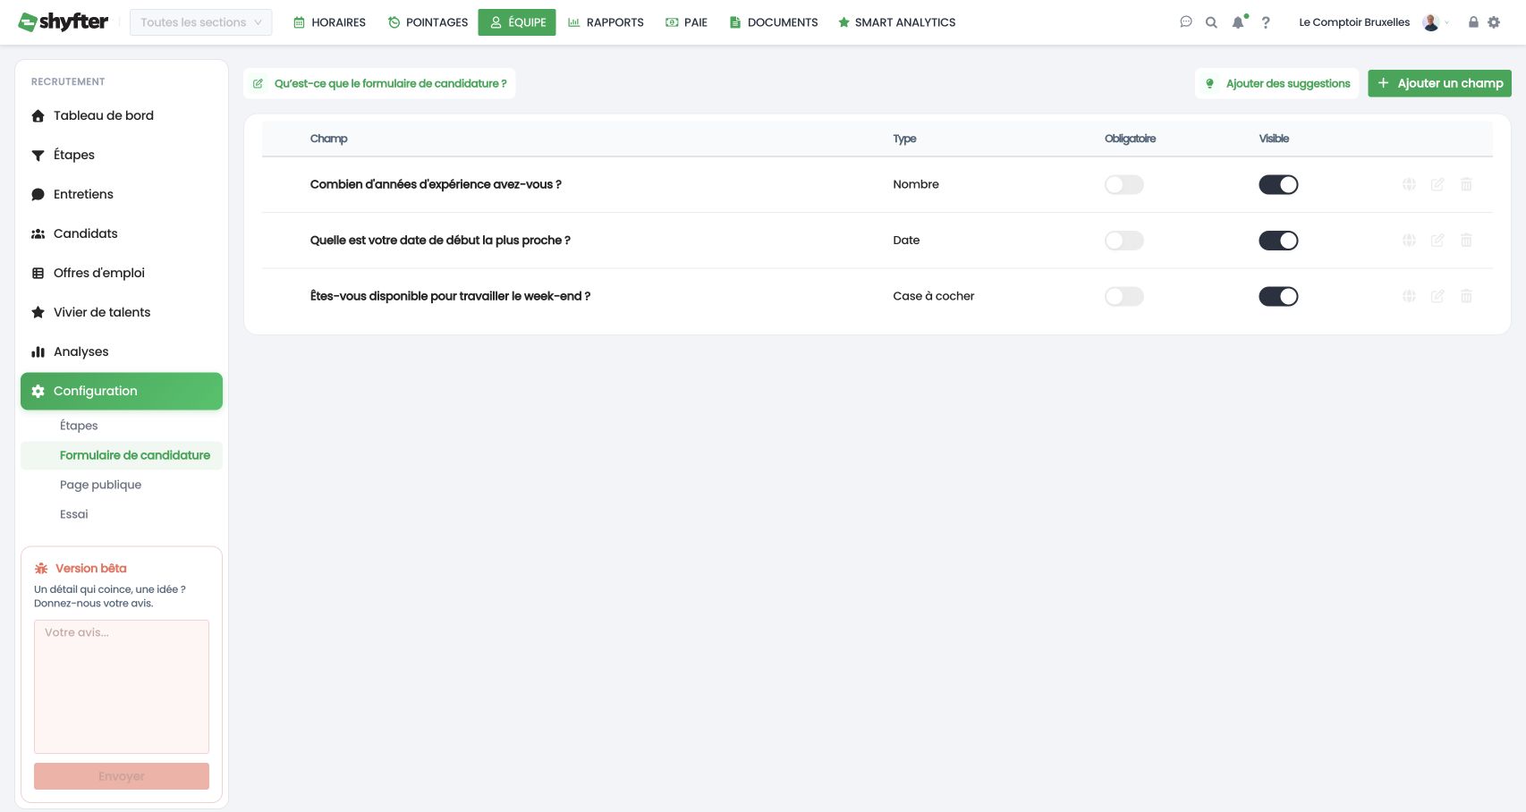Open the settings gear in the header

[1494, 22]
